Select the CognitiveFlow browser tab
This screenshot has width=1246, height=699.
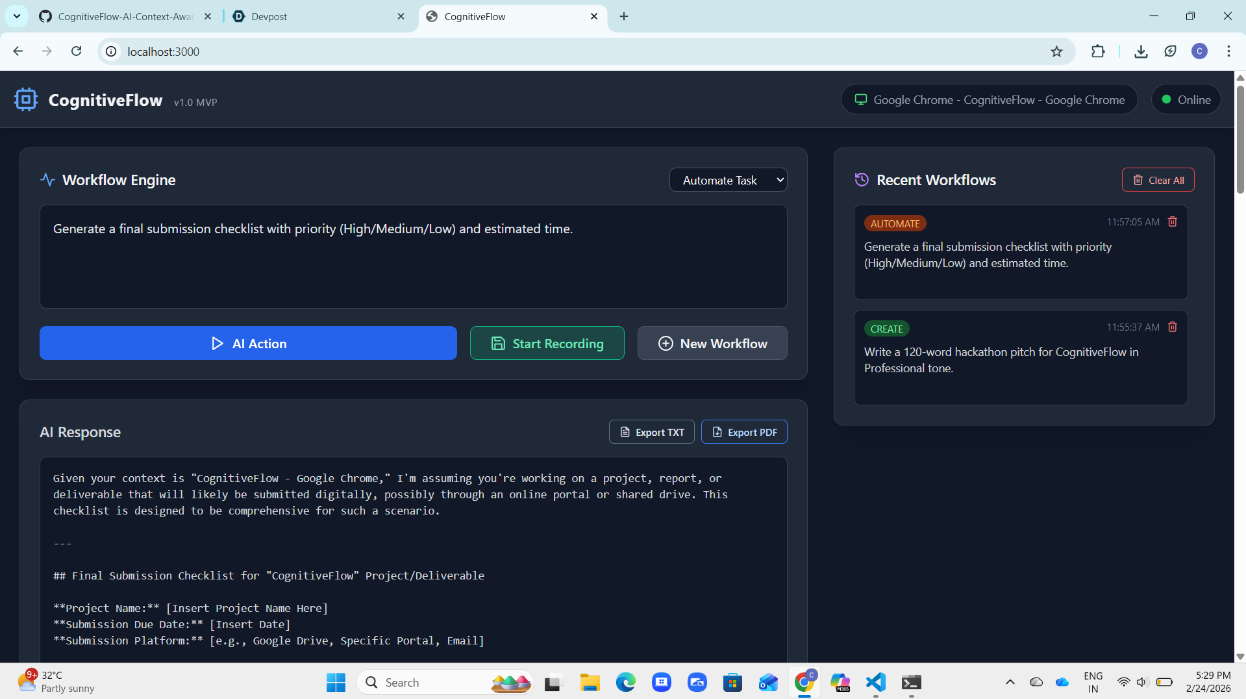click(x=513, y=16)
